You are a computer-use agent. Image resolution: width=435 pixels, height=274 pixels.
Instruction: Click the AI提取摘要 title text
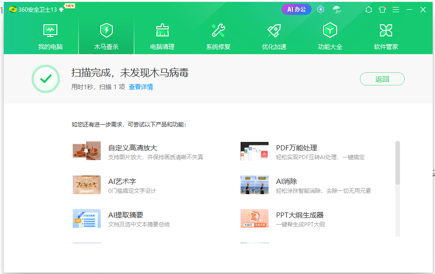coord(126,215)
